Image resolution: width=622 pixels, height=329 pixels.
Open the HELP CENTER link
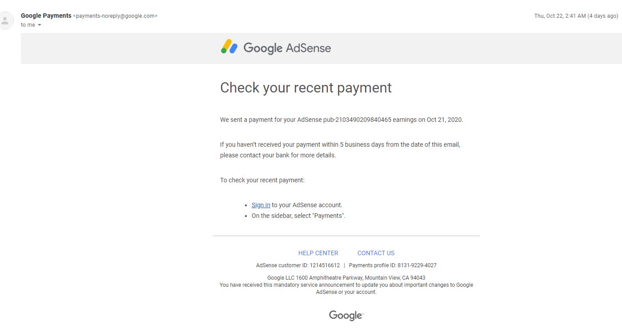tap(318, 253)
